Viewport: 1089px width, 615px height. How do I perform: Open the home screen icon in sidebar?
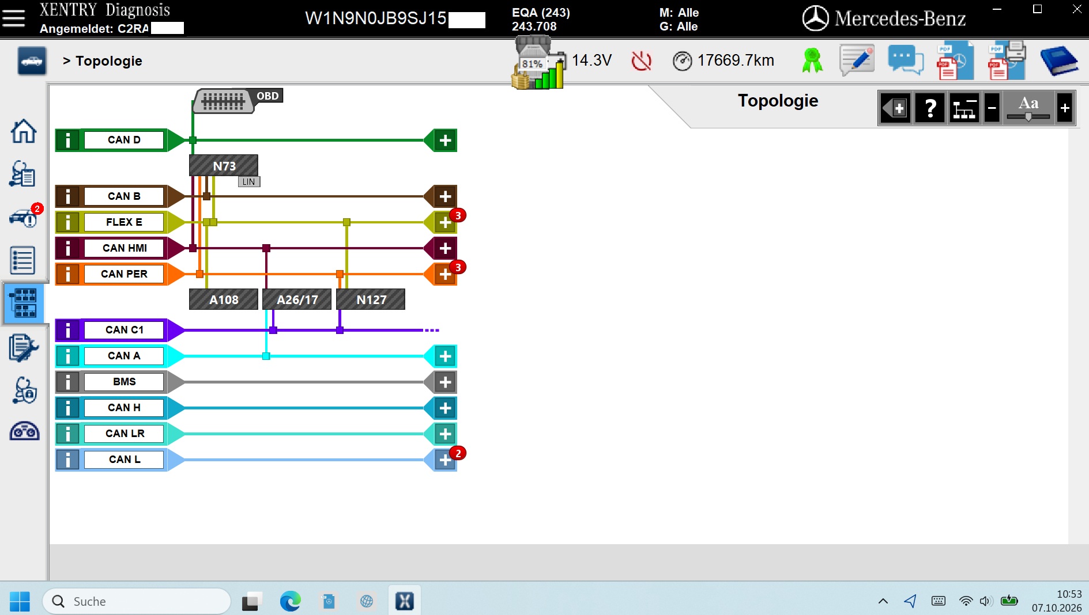[24, 131]
